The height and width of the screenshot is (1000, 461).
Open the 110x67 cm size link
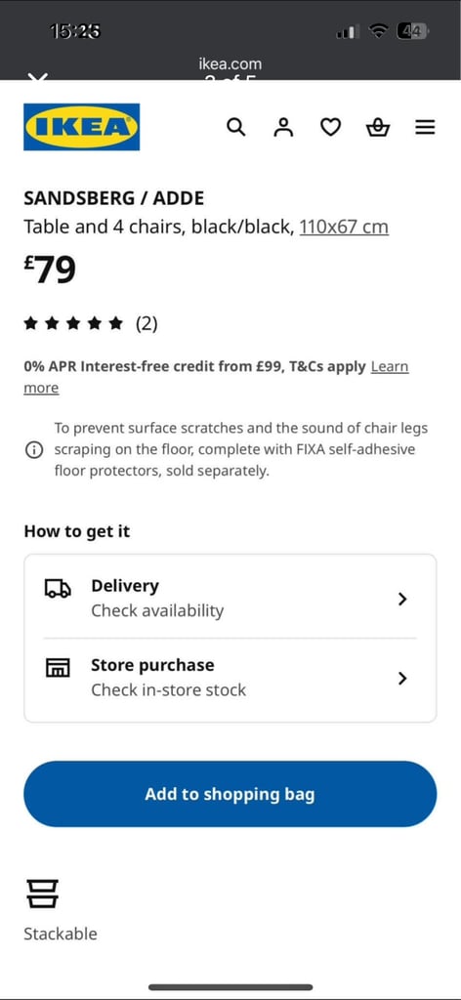pos(344,227)
